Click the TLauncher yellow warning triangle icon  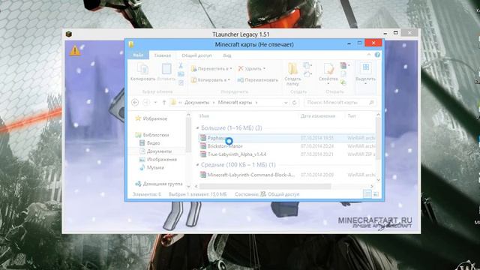click(x=75, y=50)
